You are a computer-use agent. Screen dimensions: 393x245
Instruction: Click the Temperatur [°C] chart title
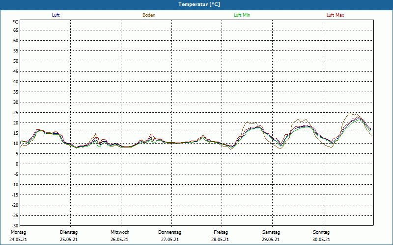[199, 4]
